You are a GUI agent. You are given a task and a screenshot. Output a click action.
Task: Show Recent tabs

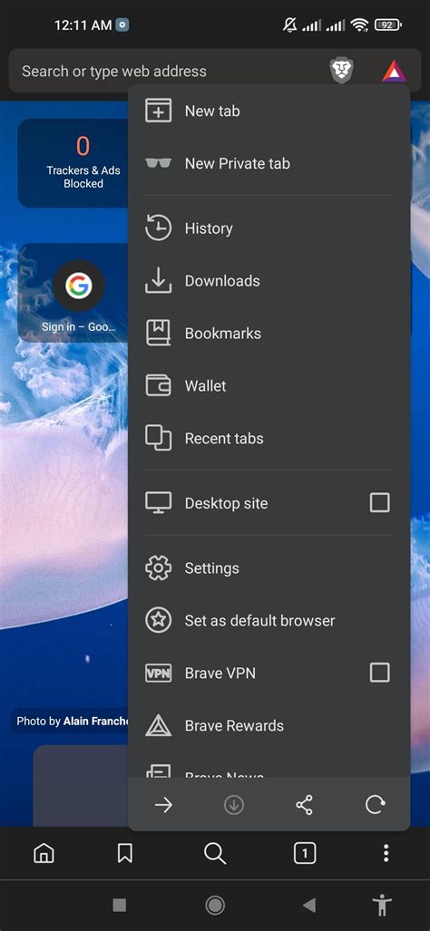269,438
